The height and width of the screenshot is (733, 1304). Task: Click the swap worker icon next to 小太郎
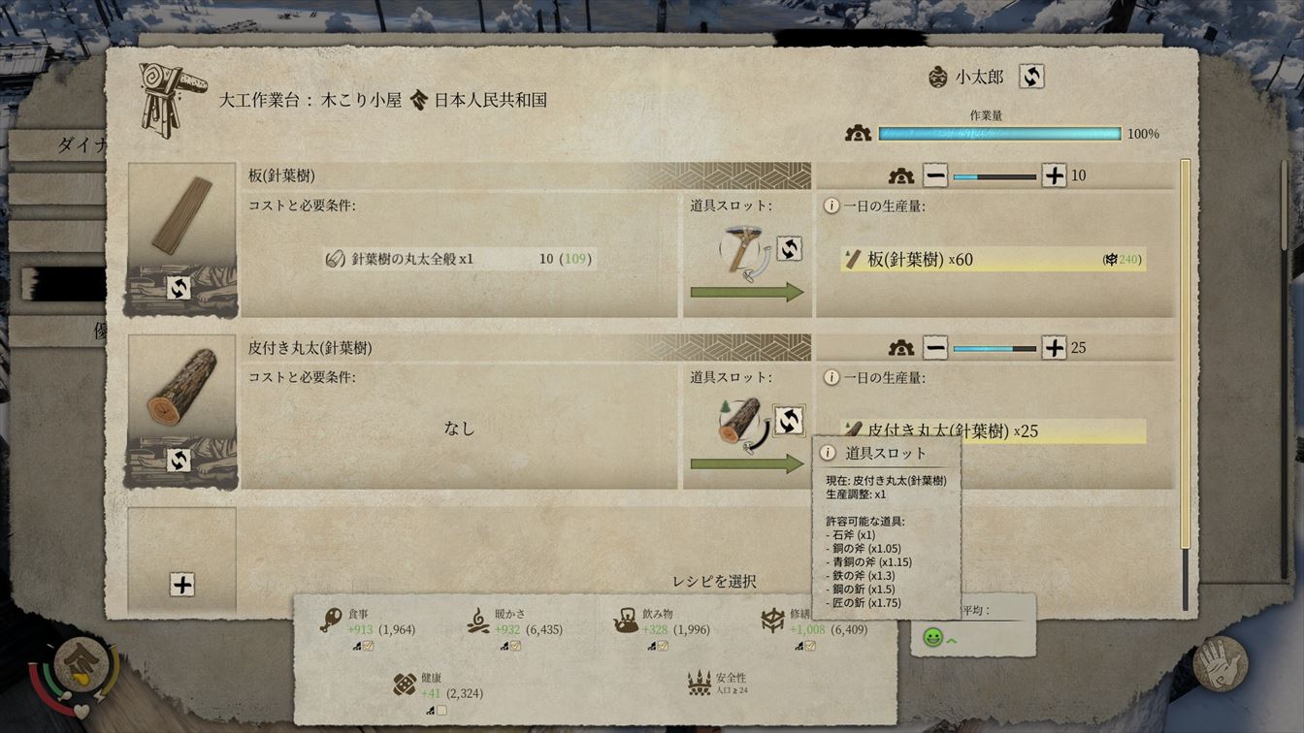(x=1031, y=77)
